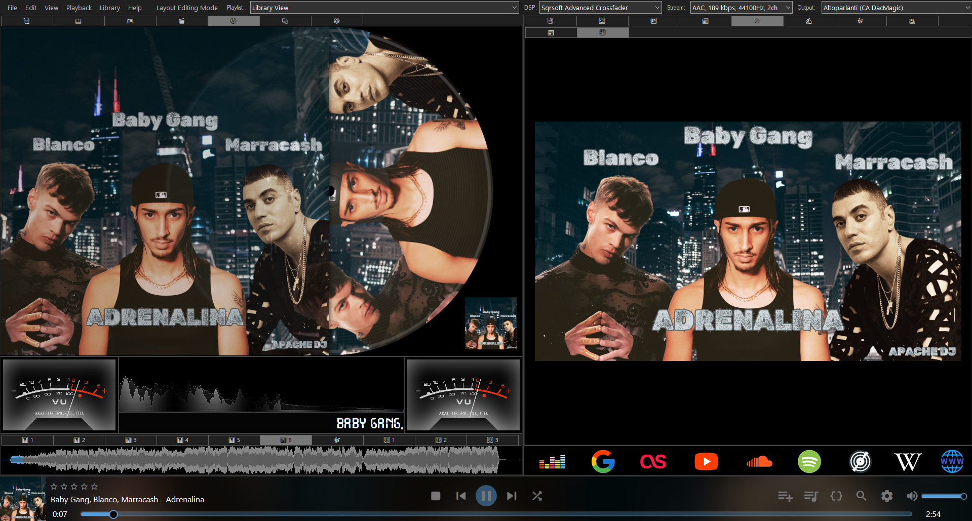
Task: Open the View menu
Action: point(51,8)
